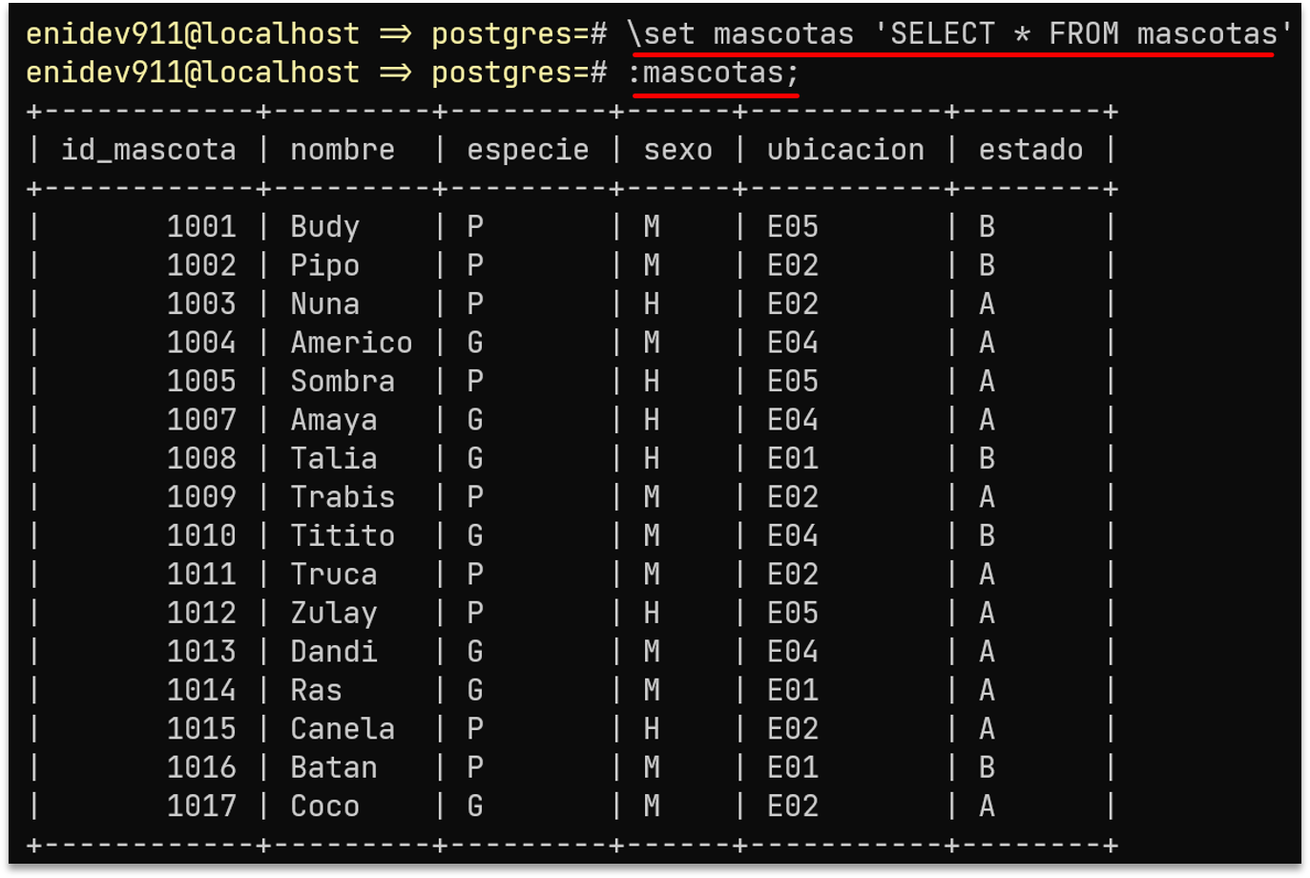1310x878 pixels.
Task: Select the name Budy in first row
Action: click(x=325, y=227)
